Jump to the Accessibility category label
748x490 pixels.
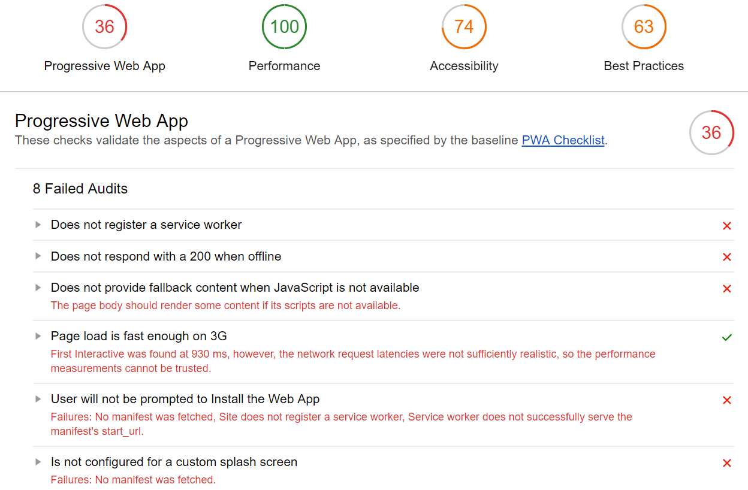click(x=464, y=66)
